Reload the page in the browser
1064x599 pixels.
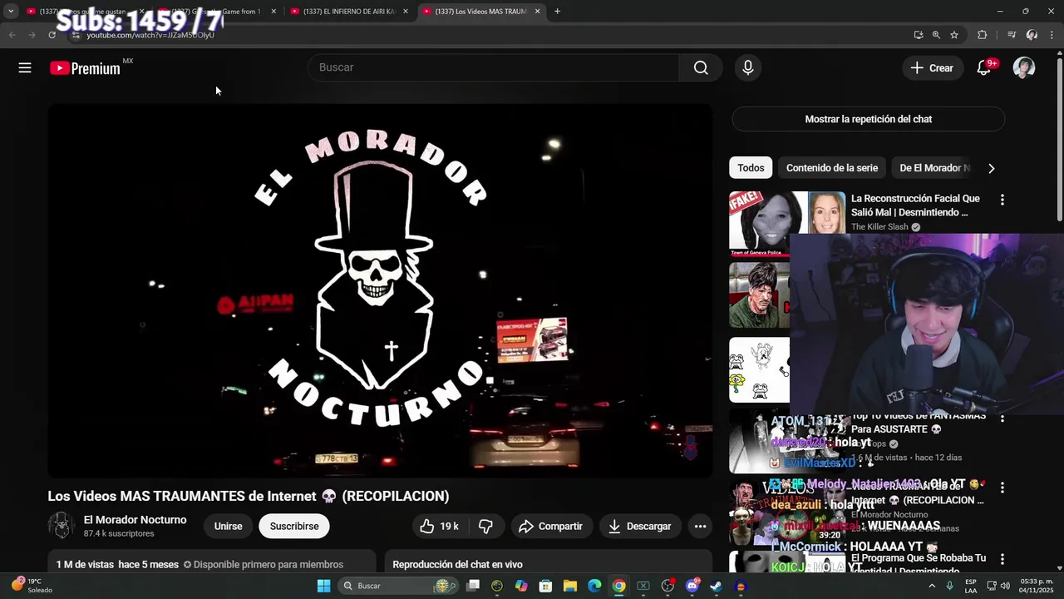click(52, 35)
